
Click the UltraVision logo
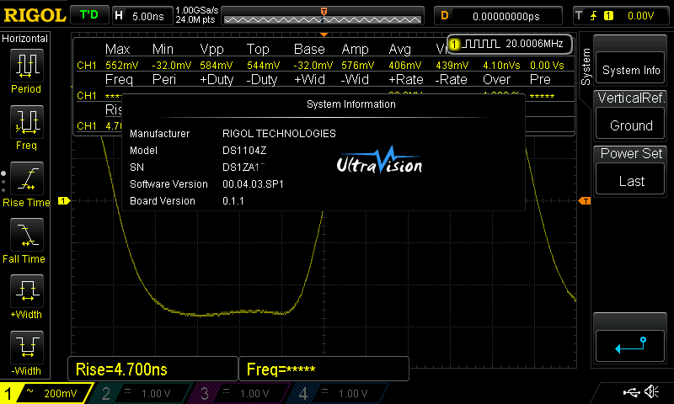pyautogui.click(x=379, y=160)
